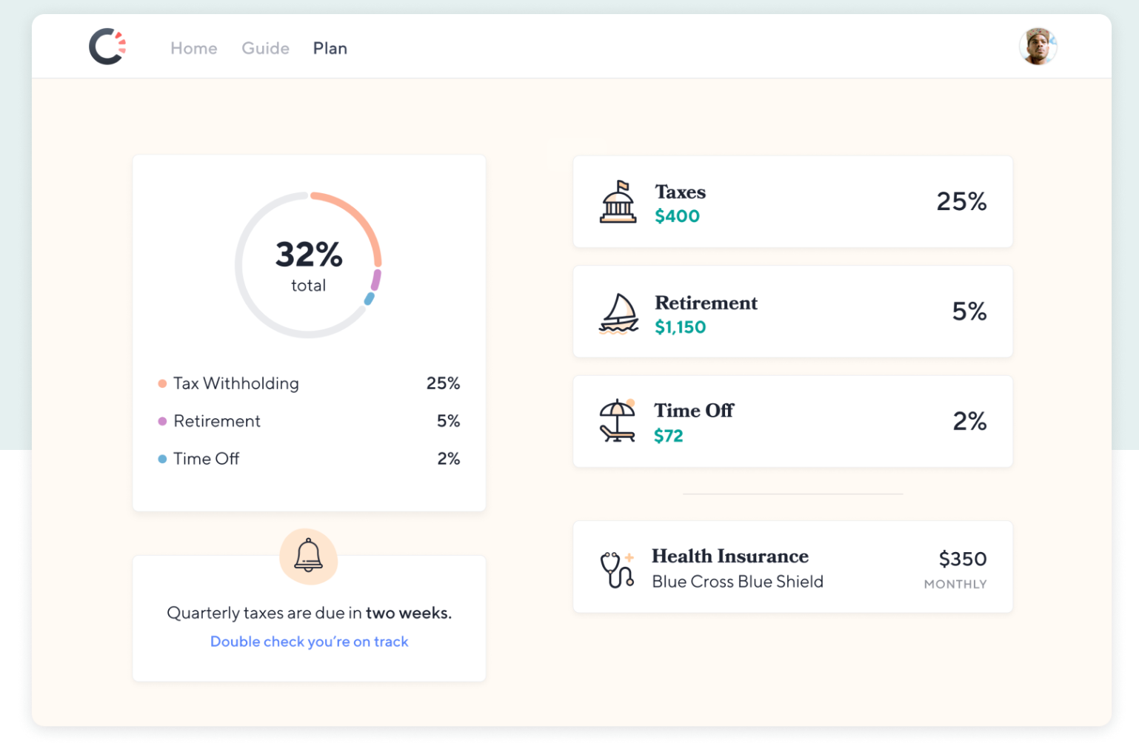Viewport: 1139px width, 743px height.
Task: Click the Health Insurance stethoscope icon
Action: click(618, 569)
